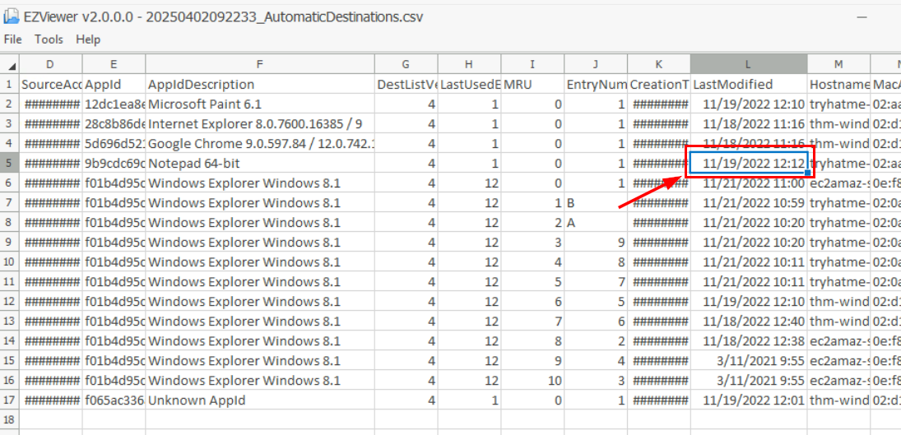
Task: Select the Windows Explorer cell in row 6
Action: [x=260, y=183]
